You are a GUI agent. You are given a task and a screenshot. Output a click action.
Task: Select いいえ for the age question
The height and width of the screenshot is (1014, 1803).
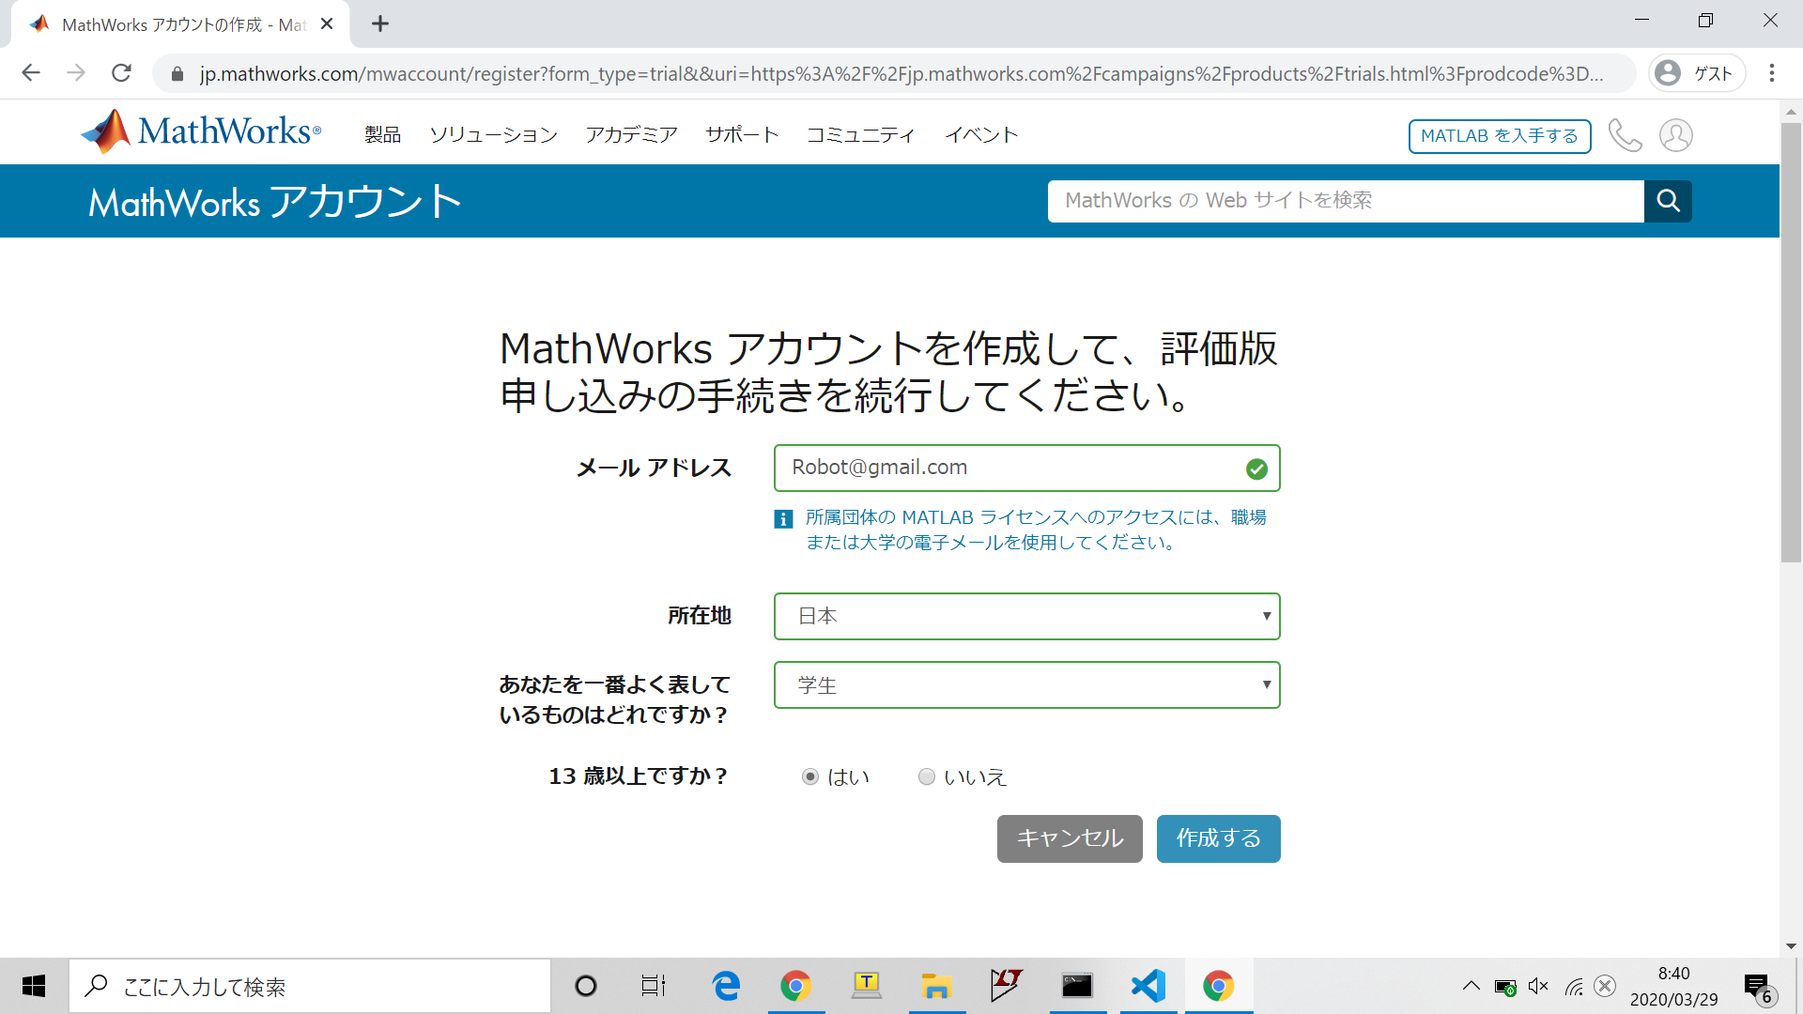(x=927, y=776)
